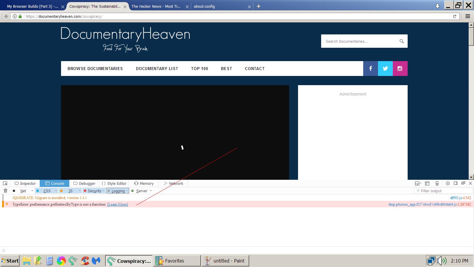Expand JS filter dropdown arrow
This screenshot has width=474, height=267.
point(80,191)
